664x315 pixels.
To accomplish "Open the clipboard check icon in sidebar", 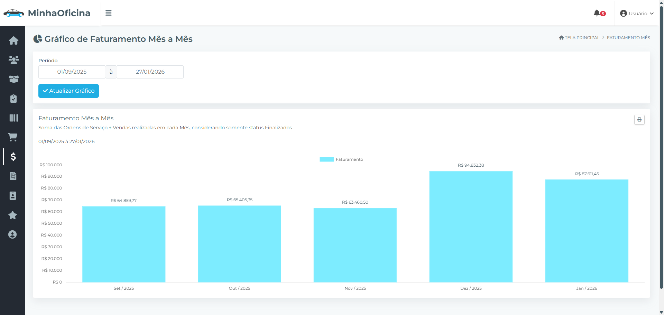I will pos(13,99).
